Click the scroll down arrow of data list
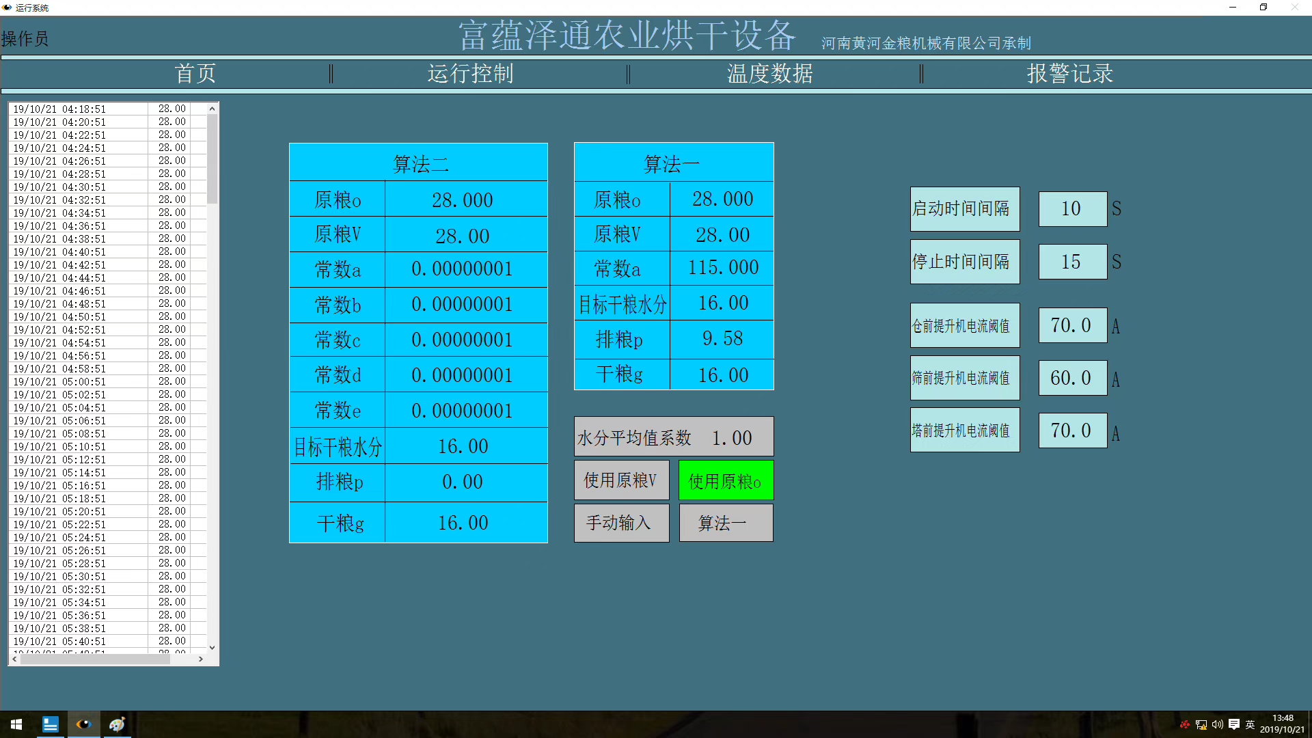The height and width of the screenshot is (738, 1312). [x=212, y=647]
